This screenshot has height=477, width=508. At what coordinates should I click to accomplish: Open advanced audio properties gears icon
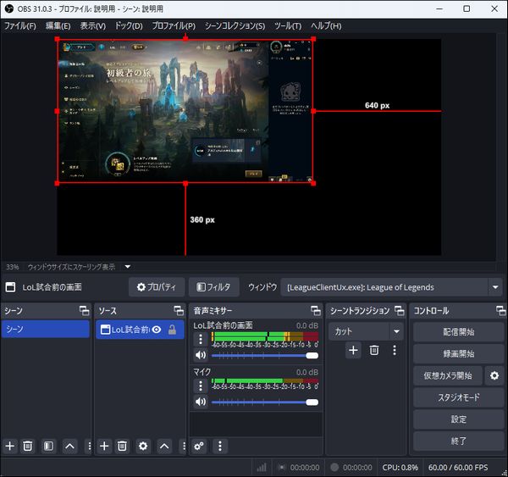pyautogui.click(x=199, y=446)
